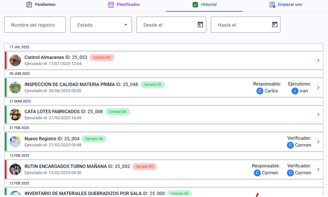Click Cerrado KO badge on RUTIN ENCARGADOS

tap(145, 167)
